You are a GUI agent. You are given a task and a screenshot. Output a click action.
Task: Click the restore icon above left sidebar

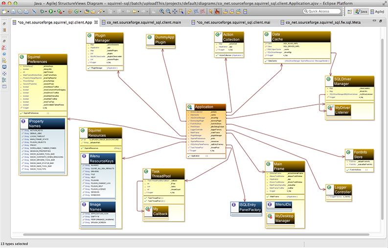tap(4, 24)
